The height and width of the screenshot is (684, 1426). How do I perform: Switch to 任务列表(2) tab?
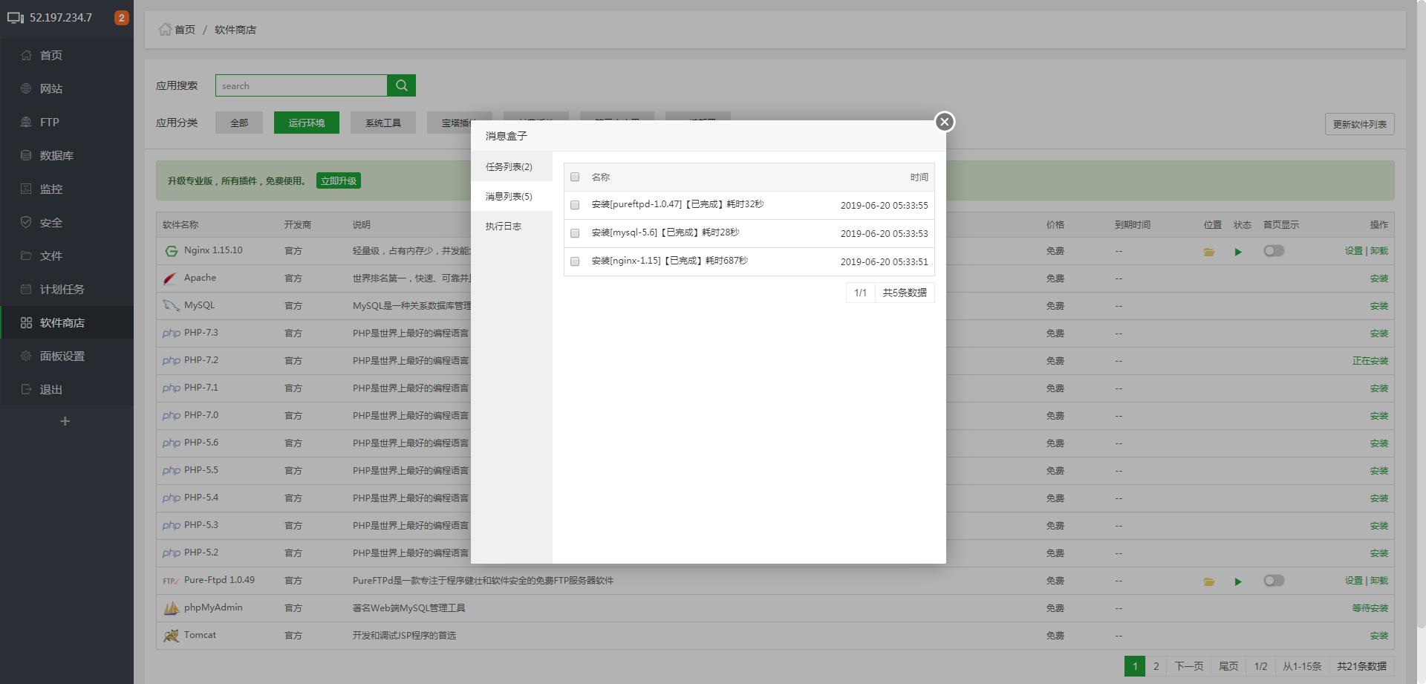tap(509, 167)
